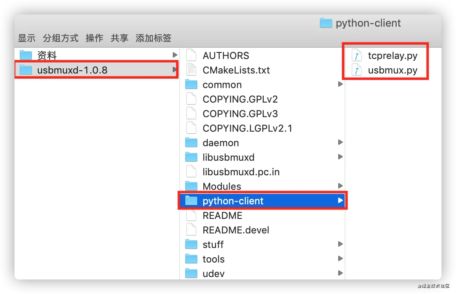Select the libusbmuxd.pc.in file name

[x=241, y=172]
